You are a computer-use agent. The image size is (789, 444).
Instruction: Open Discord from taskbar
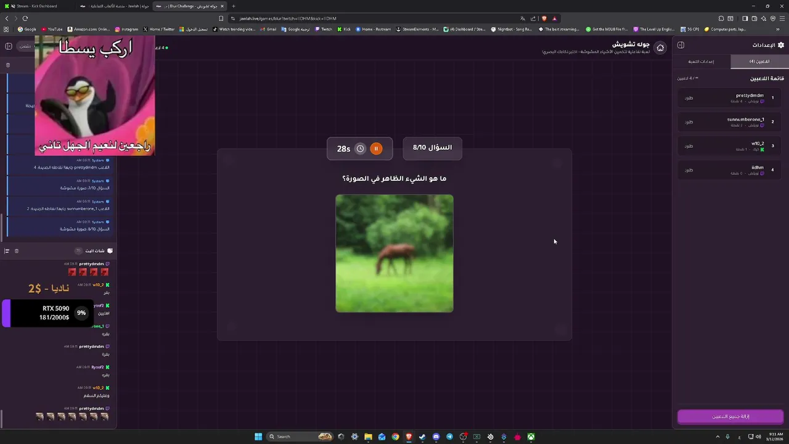[436, 437]
